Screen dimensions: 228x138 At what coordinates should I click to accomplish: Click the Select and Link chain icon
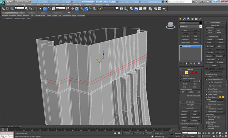click(3, 9)
